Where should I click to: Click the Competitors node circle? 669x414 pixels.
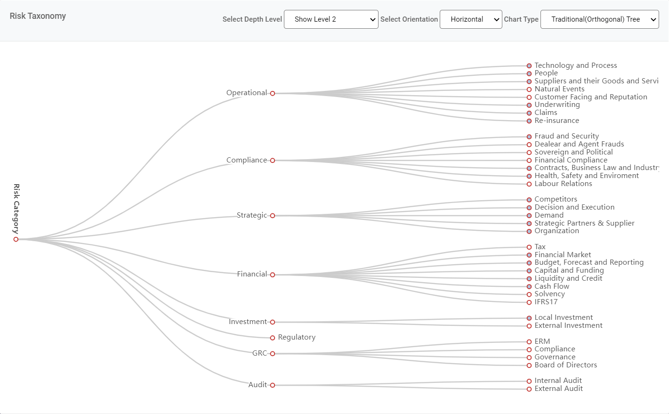[529, 200]
